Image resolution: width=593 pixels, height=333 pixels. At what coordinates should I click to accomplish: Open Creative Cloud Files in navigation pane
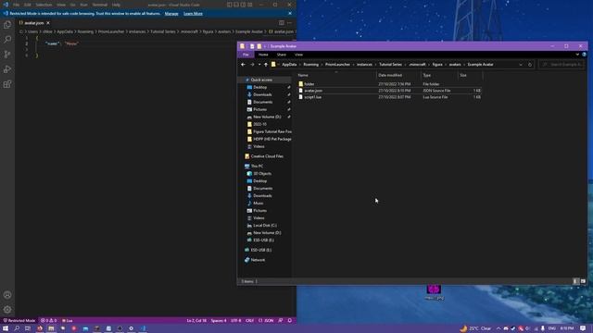(x=267, y=156)
